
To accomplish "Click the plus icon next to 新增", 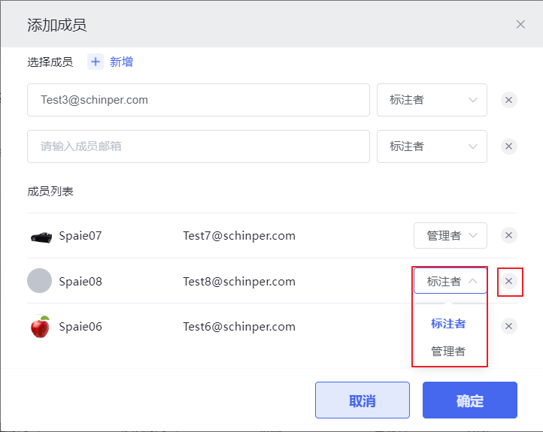I will click(x=96, y=62).
